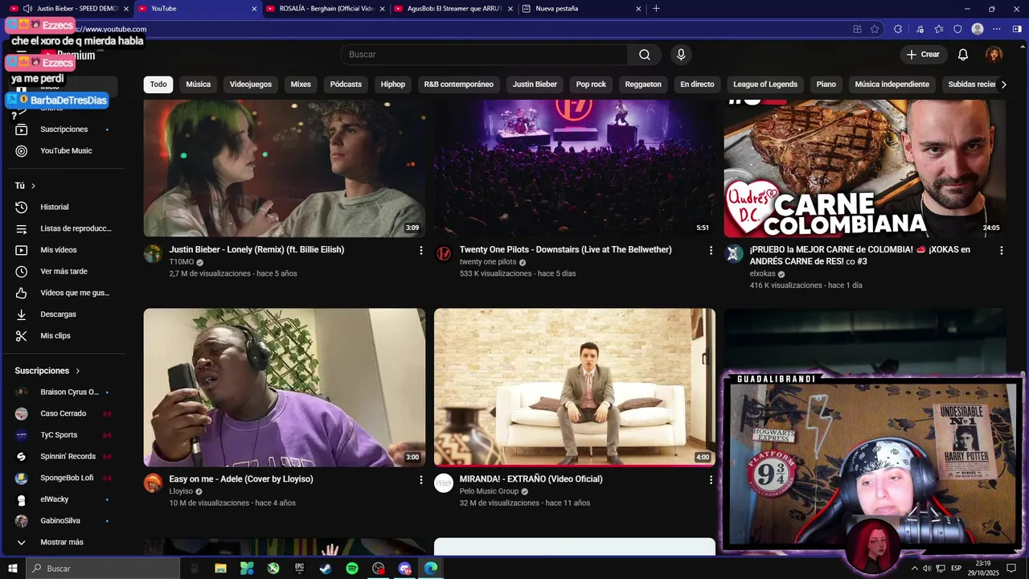Click the Edge browser essentials shield icon
1029x579 pixels.
957,29
